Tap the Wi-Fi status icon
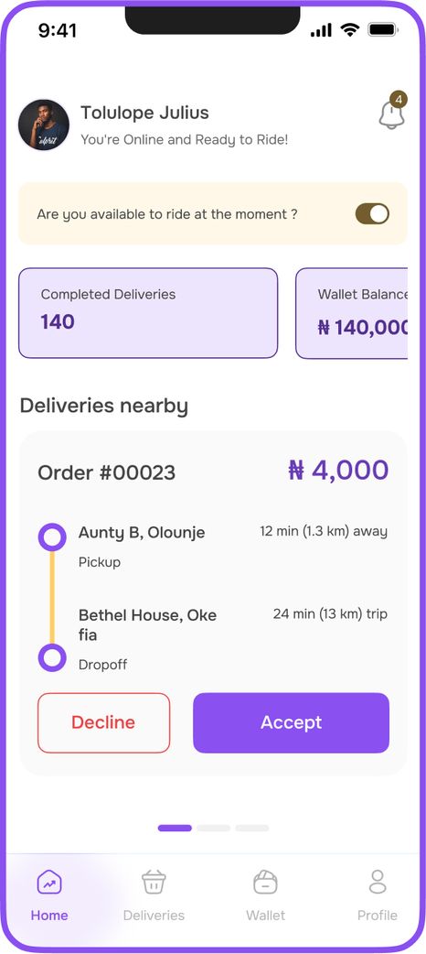Image resolution: width=426 pixels, height=954 pixels. [x=349, y=29]
